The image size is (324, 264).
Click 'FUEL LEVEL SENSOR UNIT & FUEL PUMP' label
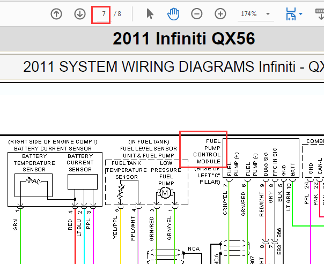coord(149,152)
